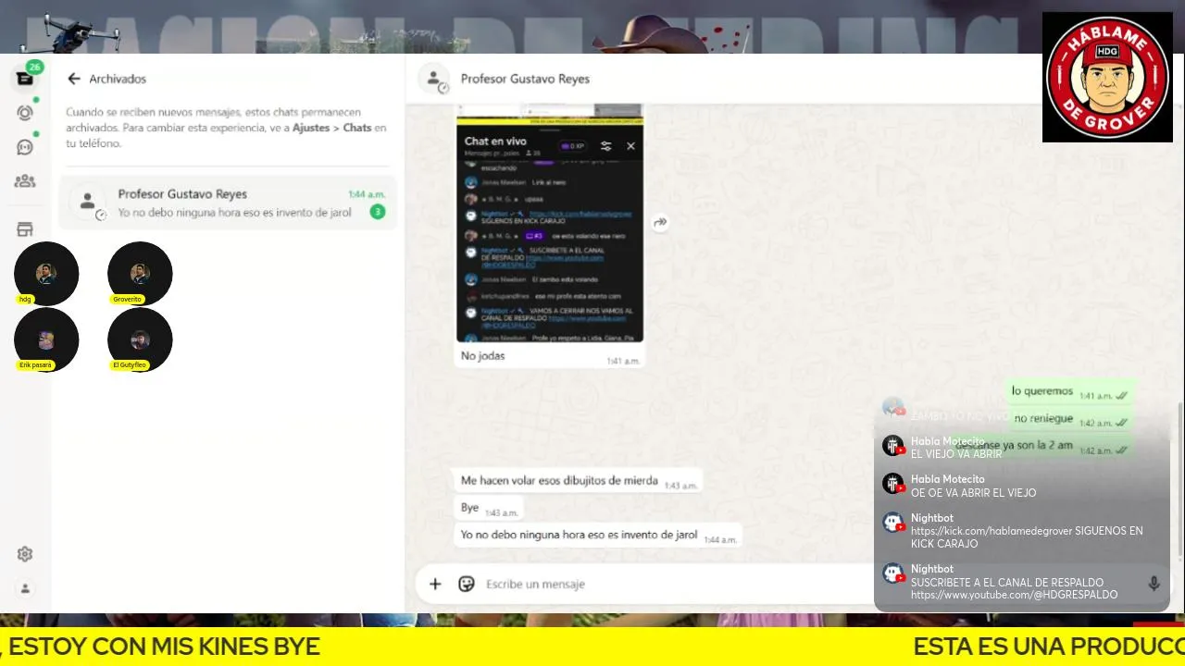Screen dimensions: 1185x666
Task: Click the bold Ajustes > Chats text
Action: pos(331,128)
